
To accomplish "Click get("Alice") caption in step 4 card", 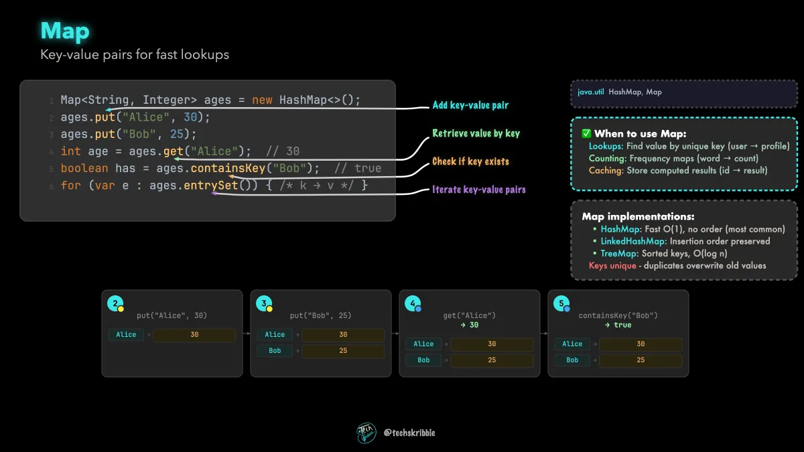I will 469,315.
